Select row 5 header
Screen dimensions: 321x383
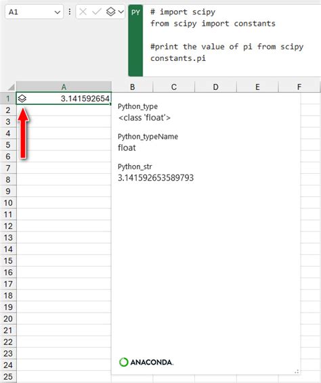pyautogui.click(x=8, y=145)
